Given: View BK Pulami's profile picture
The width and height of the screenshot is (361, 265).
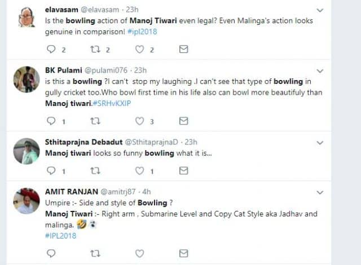Looking at the screenshot, I should pyautogui.click(x=26, y=79).
